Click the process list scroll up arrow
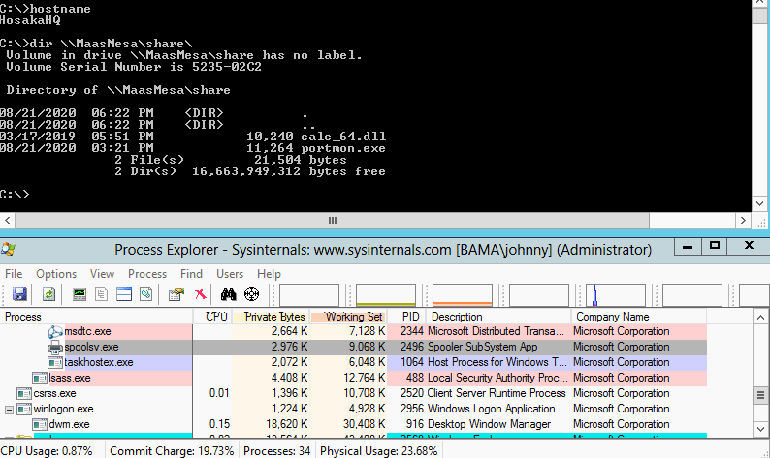This screenshot has width=770, height=458. click(x=760, y=318)
